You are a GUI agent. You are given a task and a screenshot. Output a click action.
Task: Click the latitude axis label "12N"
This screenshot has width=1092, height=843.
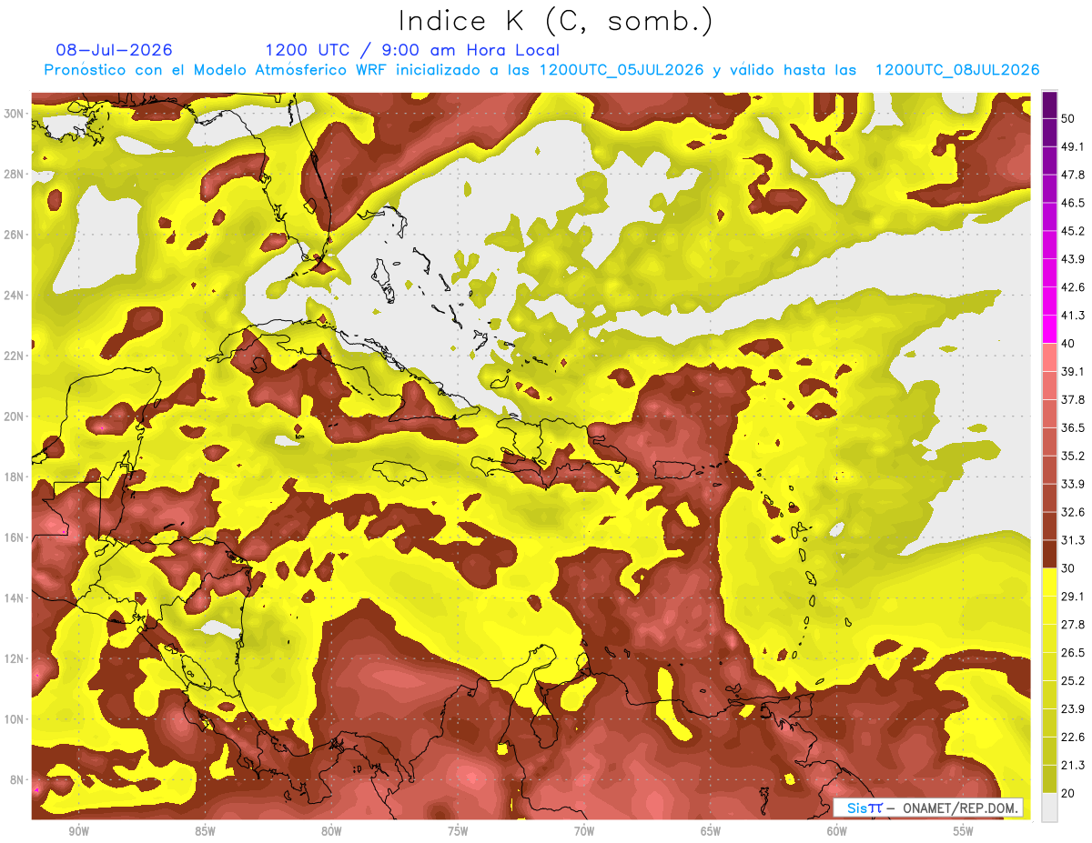tap(14, 658)
